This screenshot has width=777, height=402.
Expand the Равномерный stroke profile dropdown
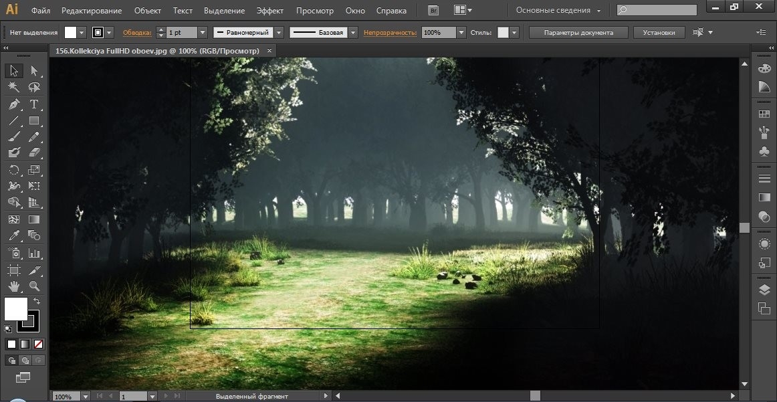(279, 32)
